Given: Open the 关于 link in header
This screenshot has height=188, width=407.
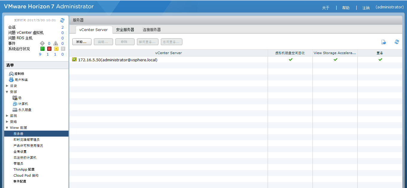Looking at the screenshot, I should point(326,8).
